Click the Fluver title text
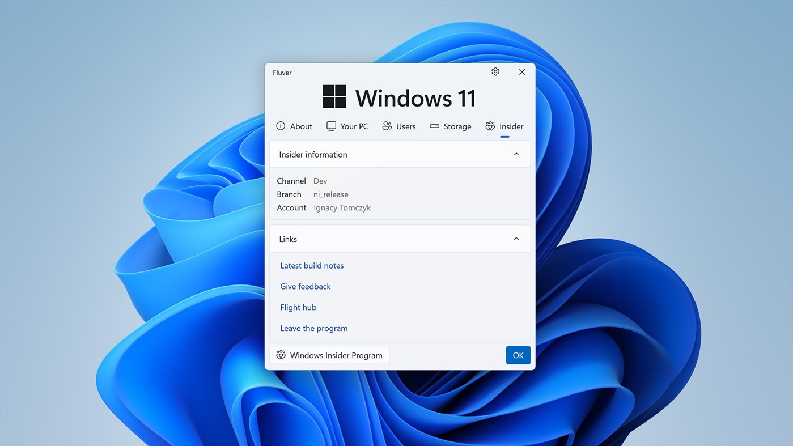 coord(282,73)
